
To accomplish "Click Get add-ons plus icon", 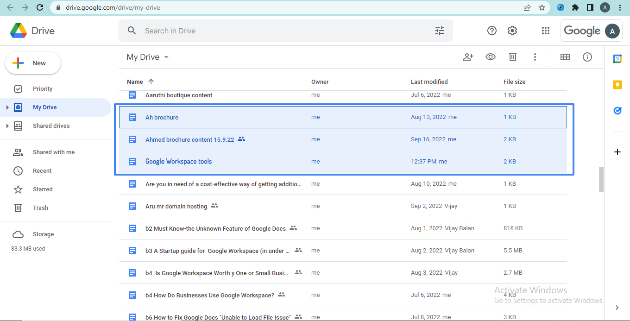I will 617,152.
